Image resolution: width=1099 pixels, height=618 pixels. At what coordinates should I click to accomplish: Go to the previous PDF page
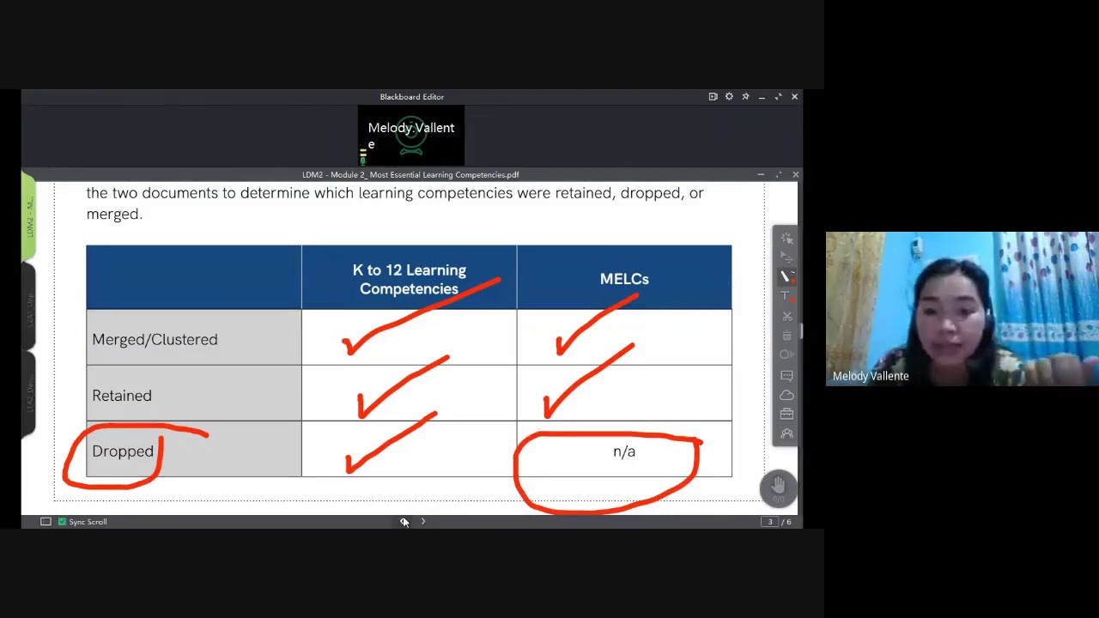click(403, 522)
